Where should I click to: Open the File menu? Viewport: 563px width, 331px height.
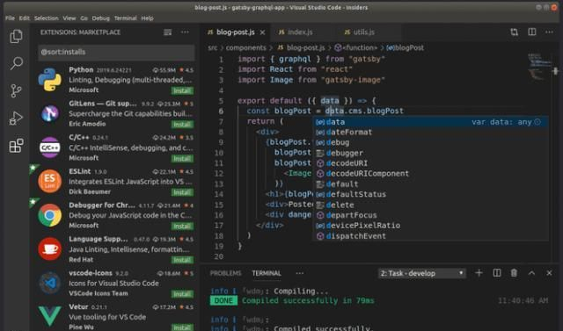click(10, 18)
